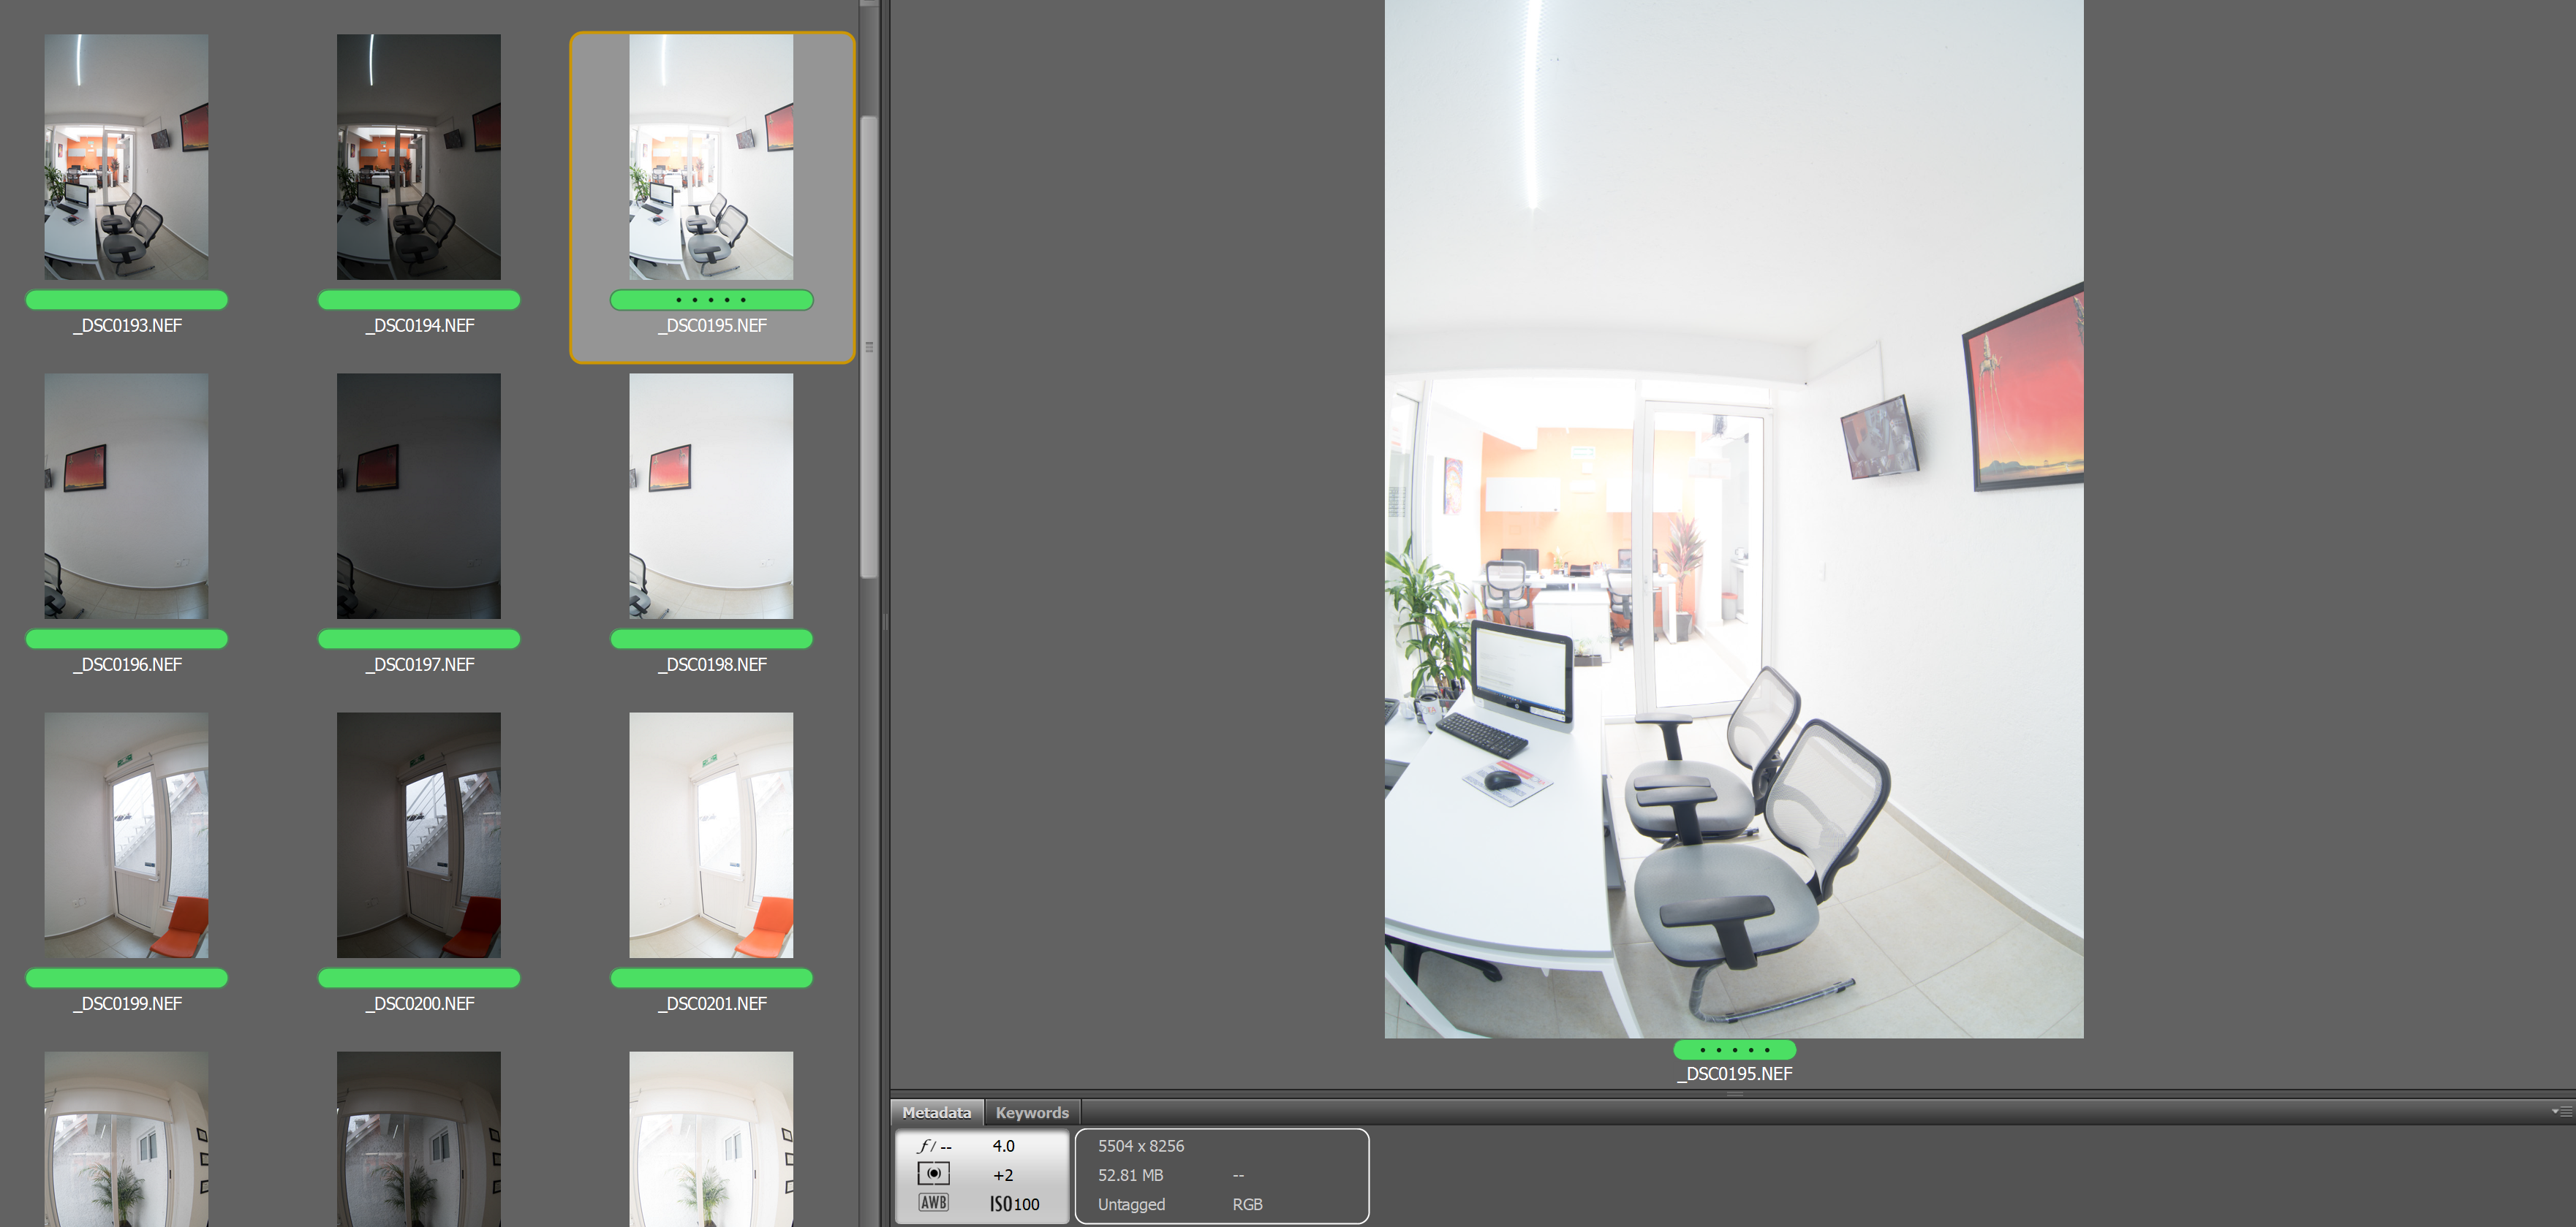
Task: Click the _DSC0196.NEF file name label
Action: [127, 664]
